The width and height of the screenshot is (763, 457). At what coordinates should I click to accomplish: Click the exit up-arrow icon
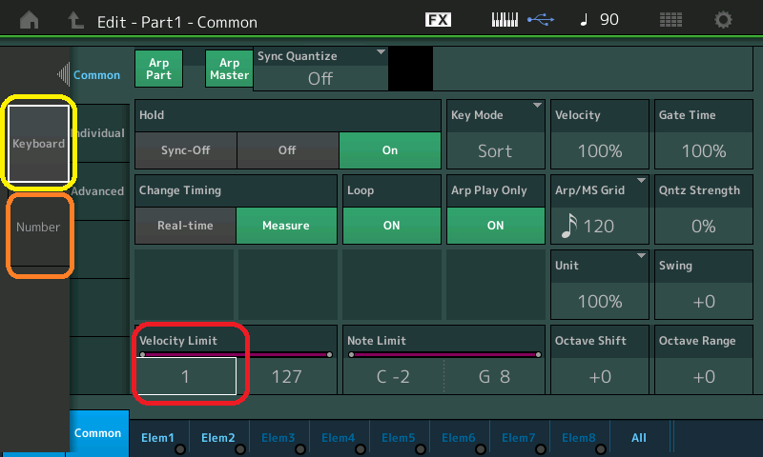point(75,20)
